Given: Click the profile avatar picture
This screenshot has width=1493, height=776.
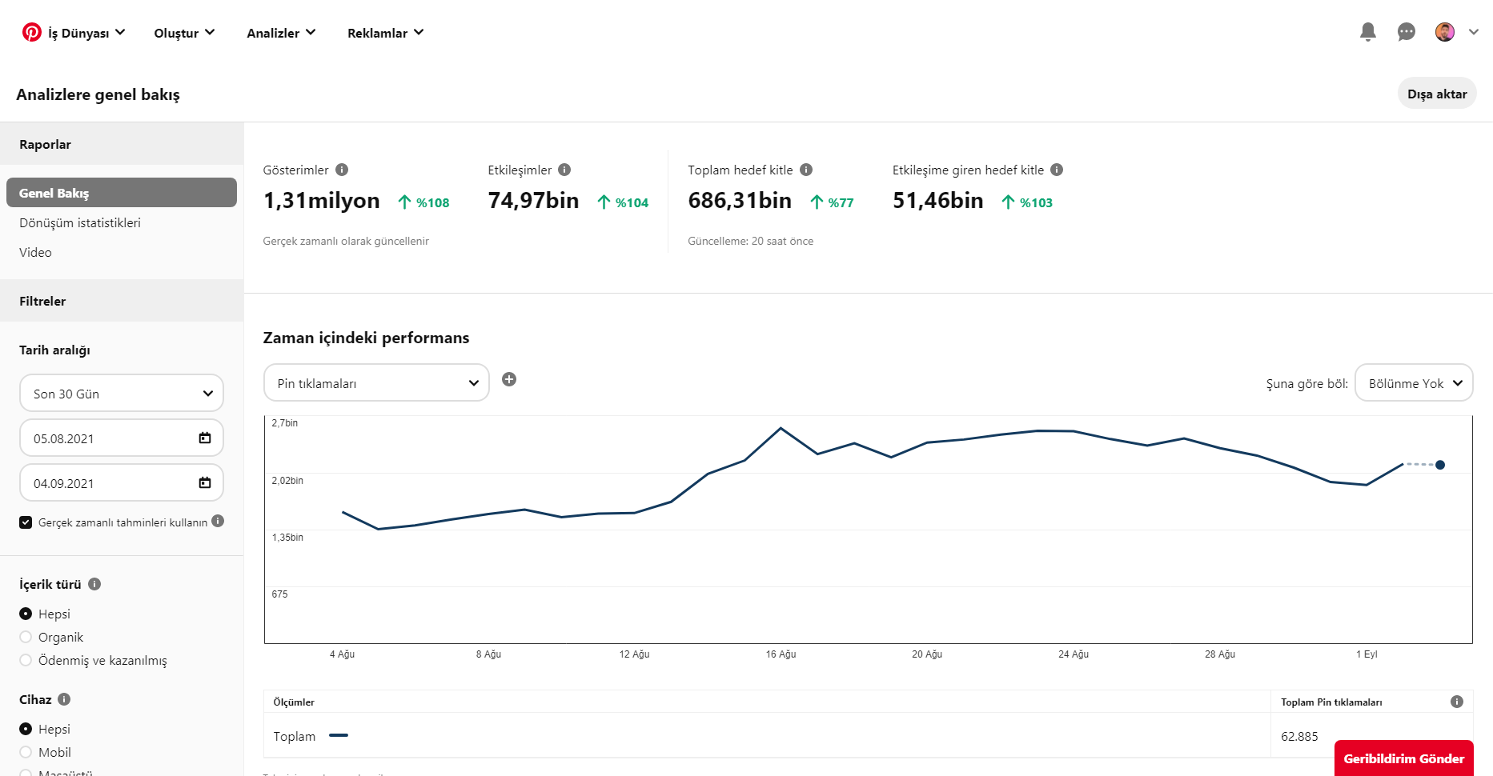Looking at the screenshot, I should tap(1445, 32).
